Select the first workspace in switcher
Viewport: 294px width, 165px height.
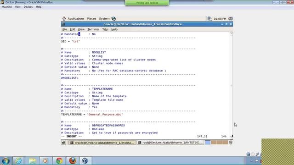[x=208, y=143]
